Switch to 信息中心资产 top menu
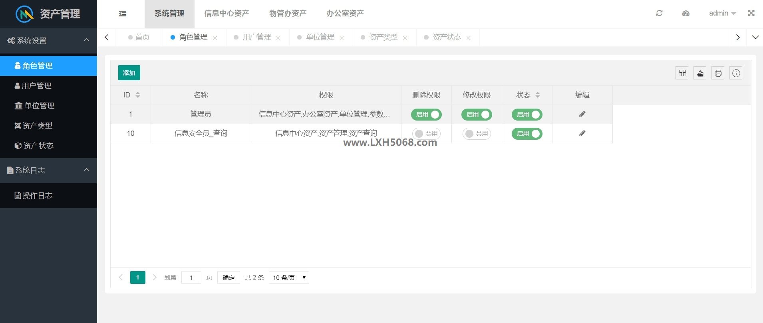The width and height of the screenshot is (763, 323). 227,14
